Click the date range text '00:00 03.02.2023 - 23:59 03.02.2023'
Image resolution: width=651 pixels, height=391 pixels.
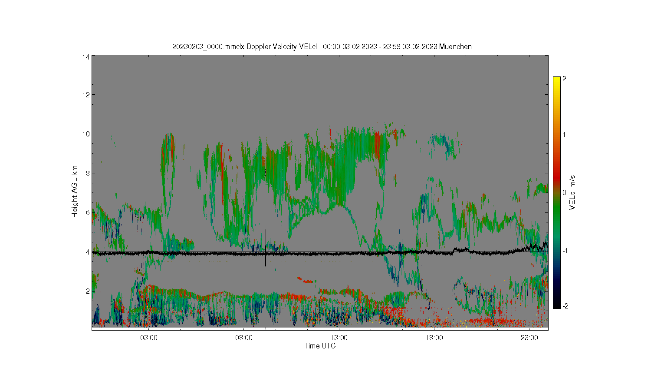coord(380,47)
